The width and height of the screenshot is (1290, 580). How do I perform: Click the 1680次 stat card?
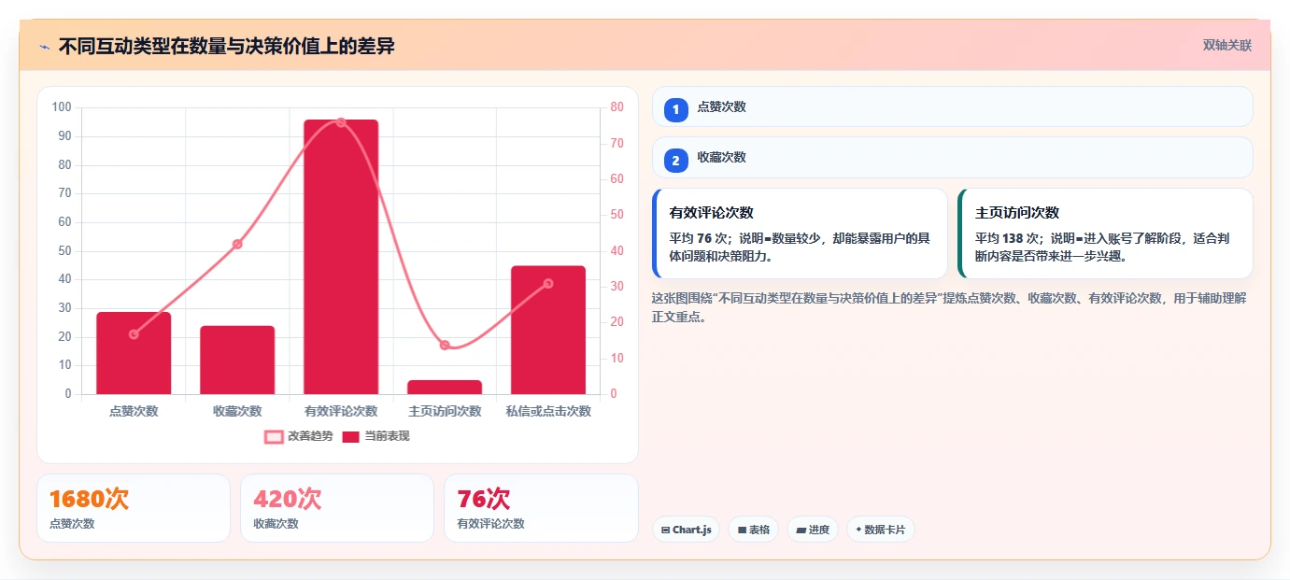(134, 508)
